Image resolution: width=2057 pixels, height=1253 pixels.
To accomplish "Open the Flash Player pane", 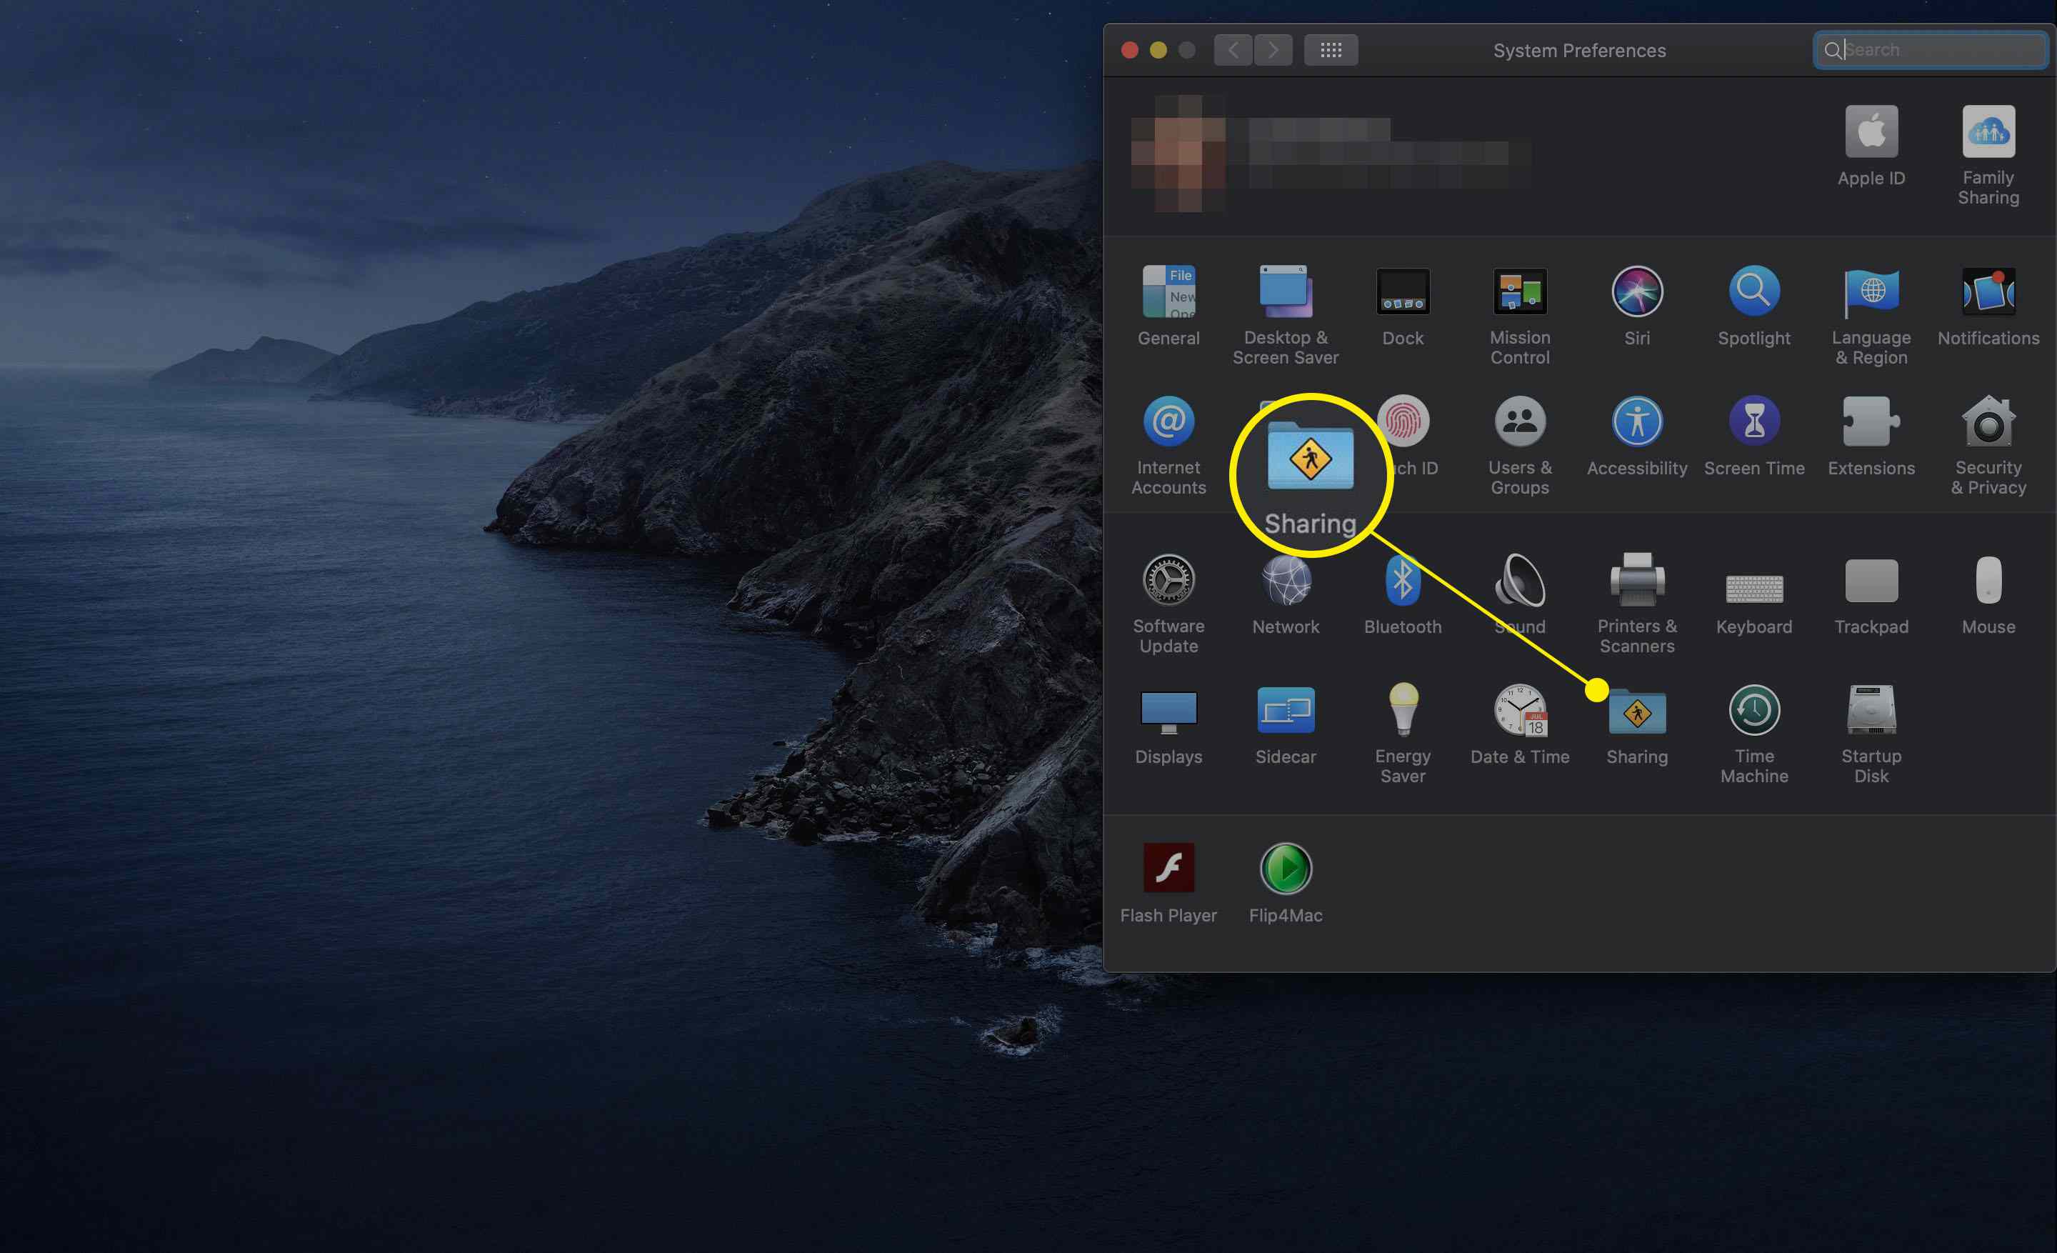I will click(1168, 868).
